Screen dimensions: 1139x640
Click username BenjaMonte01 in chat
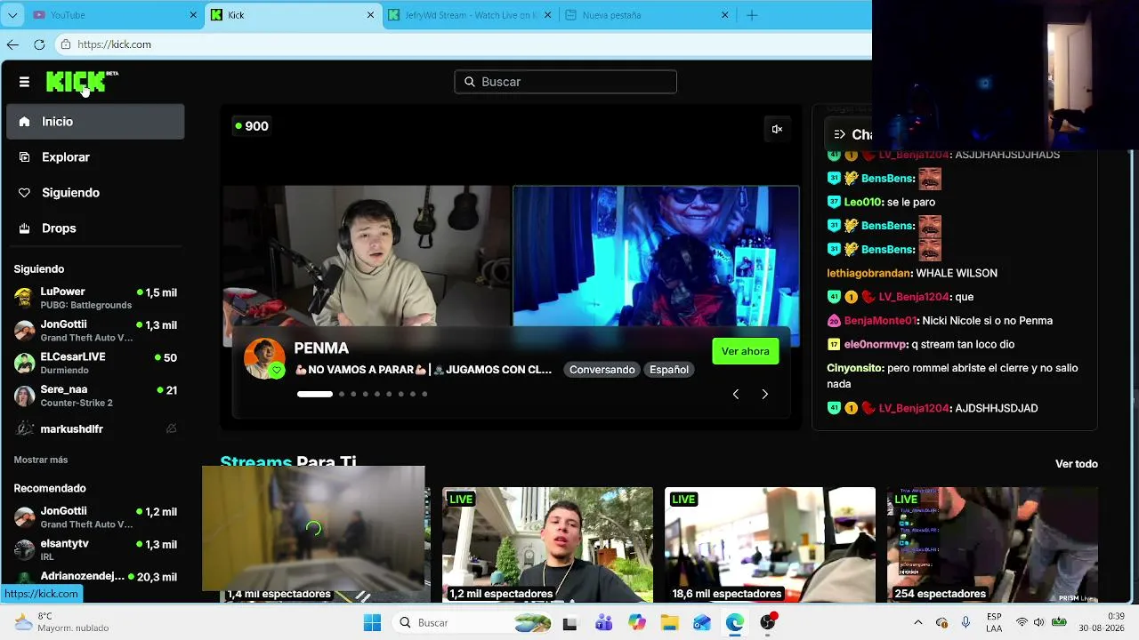pyautogui.click(x=880, y=321)
